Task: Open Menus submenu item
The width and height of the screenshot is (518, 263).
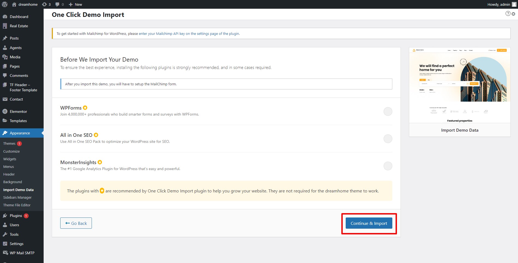Action: point(8,167)
